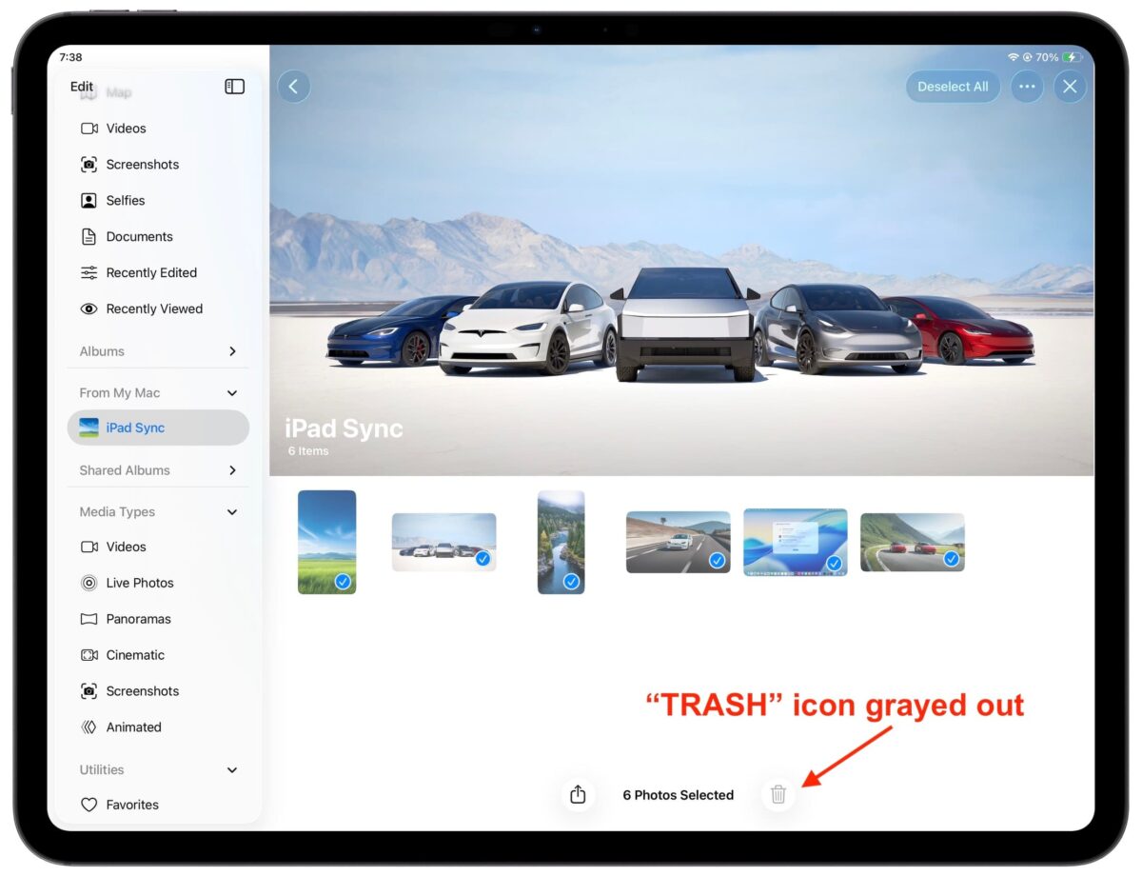Open Recently Edited in the sidebar
The height and width of the screenshot is (876, 1142).
tap(158, 273)
